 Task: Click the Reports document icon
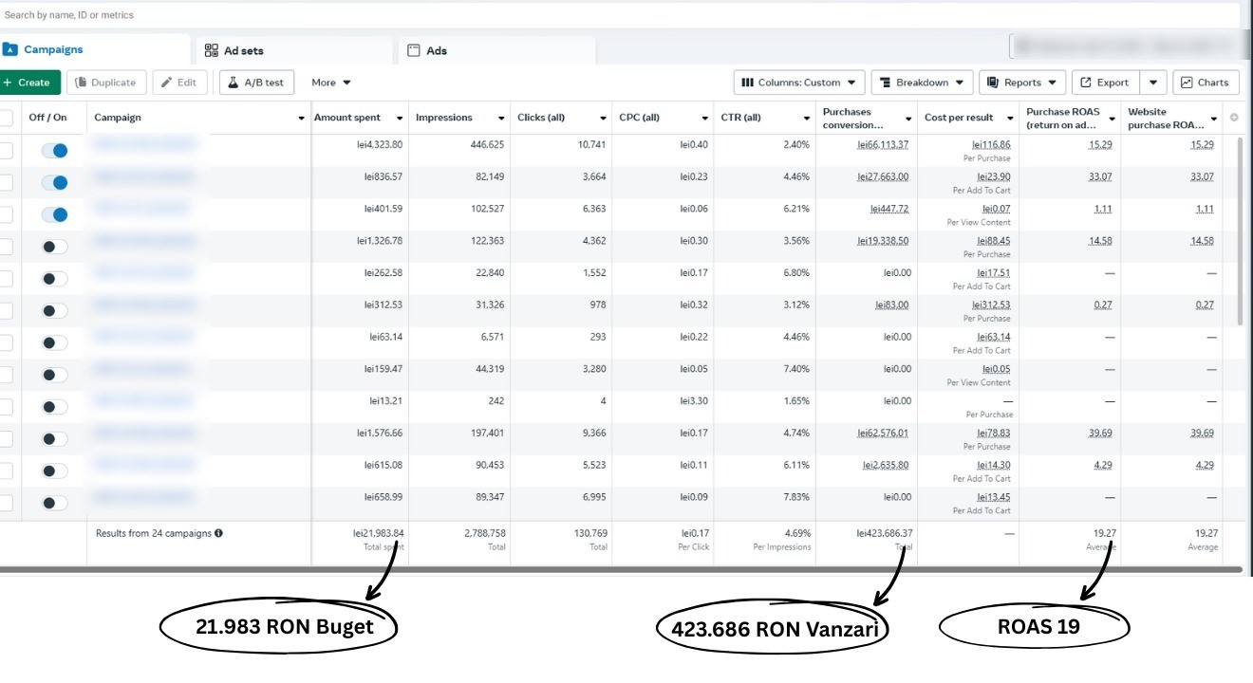coord(993,83)
